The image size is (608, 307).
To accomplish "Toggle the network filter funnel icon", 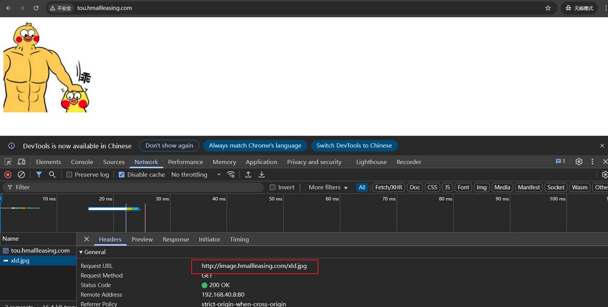I will pos(39,175).
